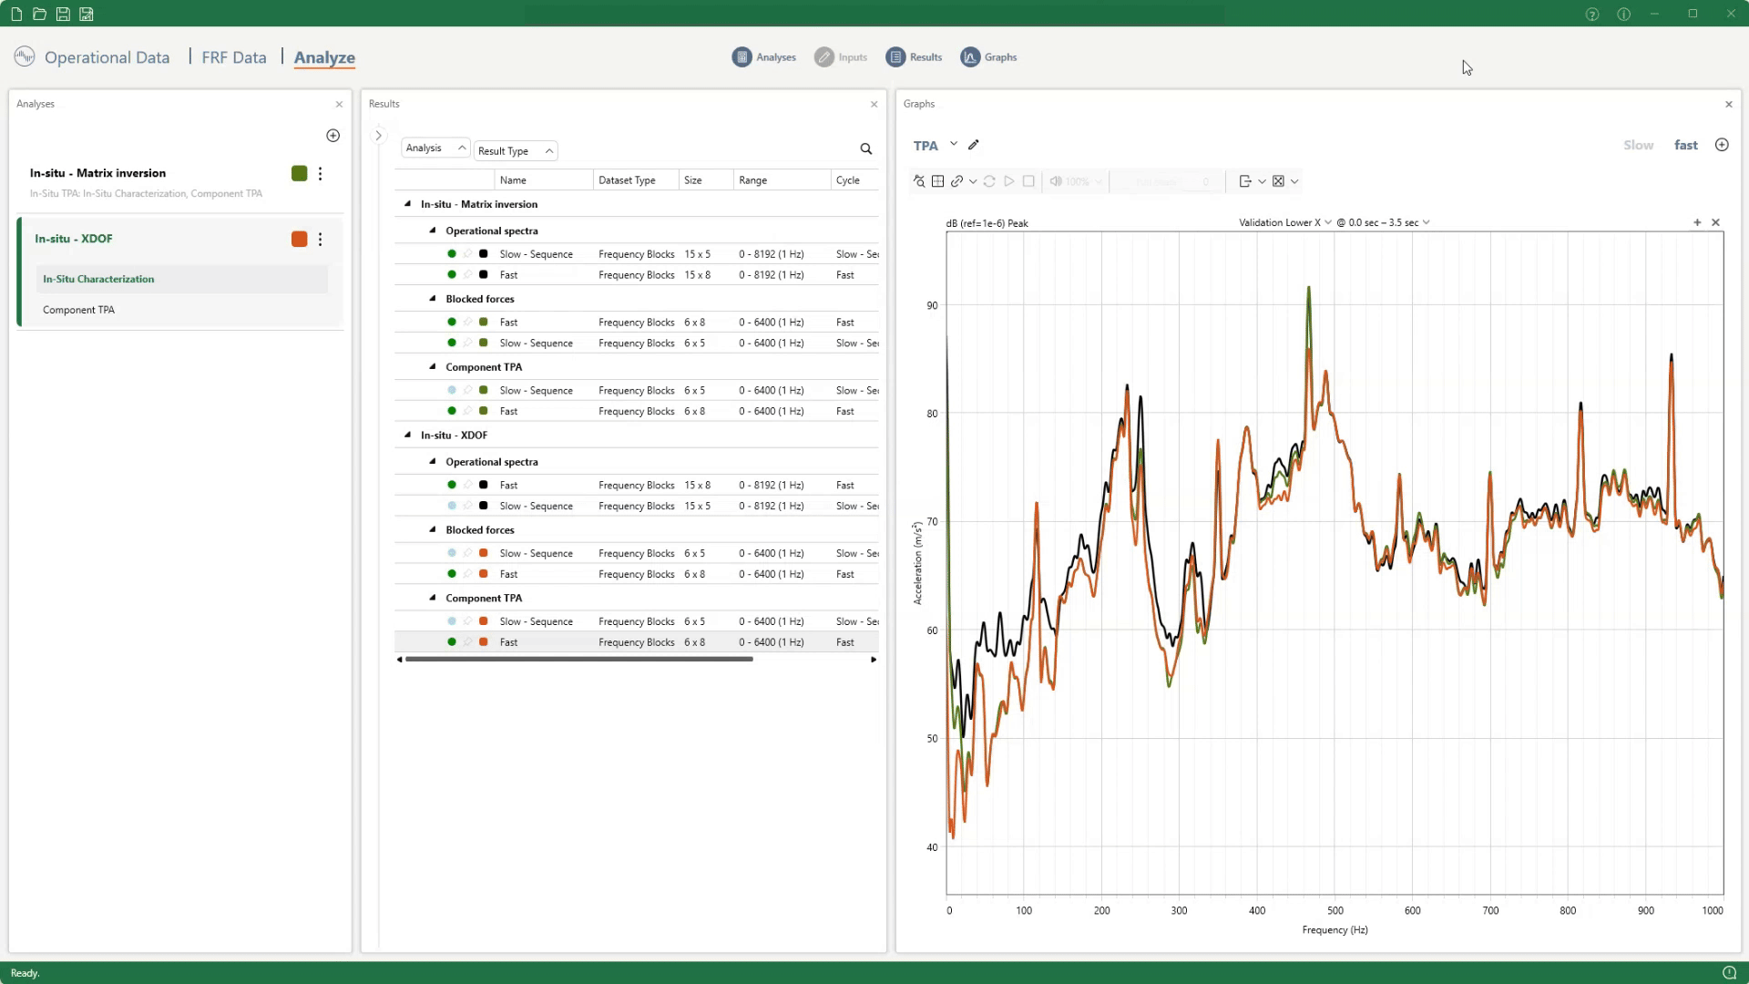The width and height of the screenshot is (1749, 984).
Task: Click the Graphs panel button
Action: [x=989, y=57]
